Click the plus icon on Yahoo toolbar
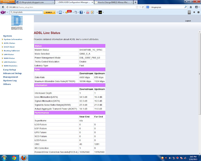Image resolution: width=201 pixels, height=161 pixels. [x=194, y=12]
